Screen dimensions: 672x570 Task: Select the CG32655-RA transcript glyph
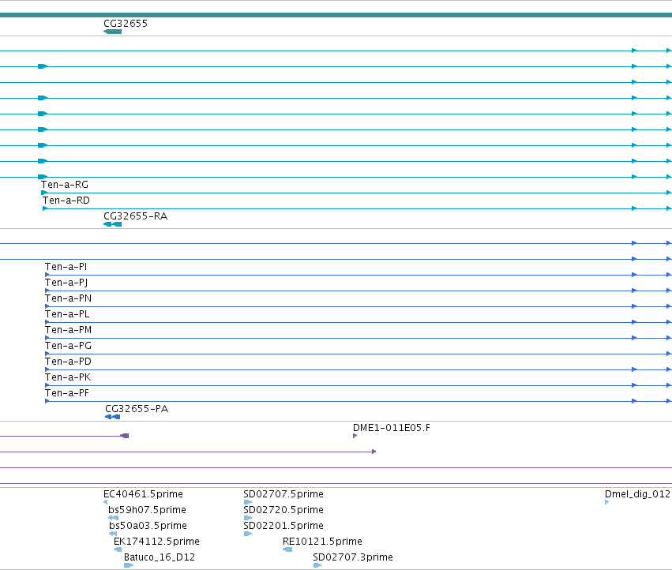pyautogui.click(x=113, y=224)
